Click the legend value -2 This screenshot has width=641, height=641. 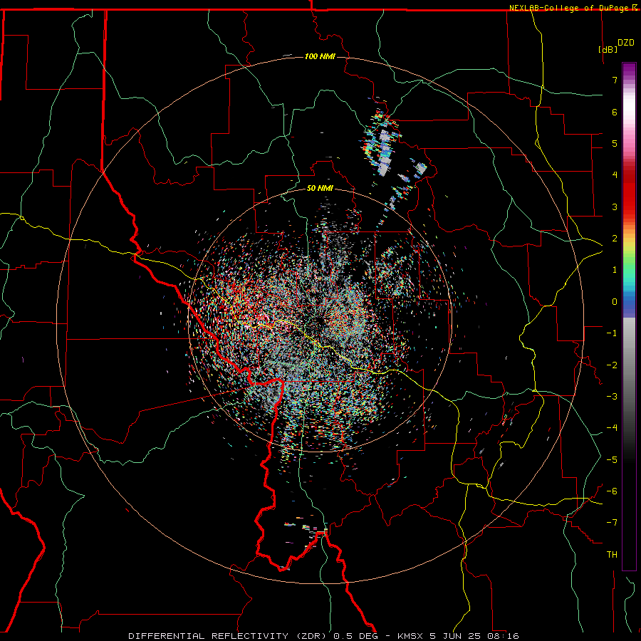(x=612, y=365)
